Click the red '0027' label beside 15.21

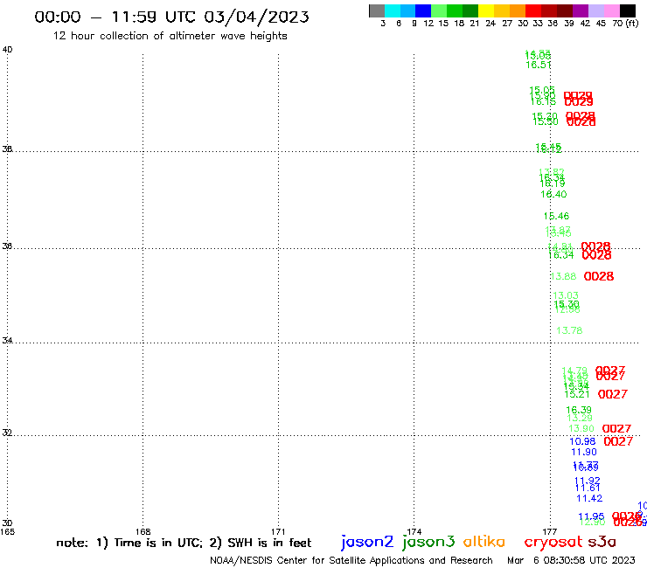613,394
